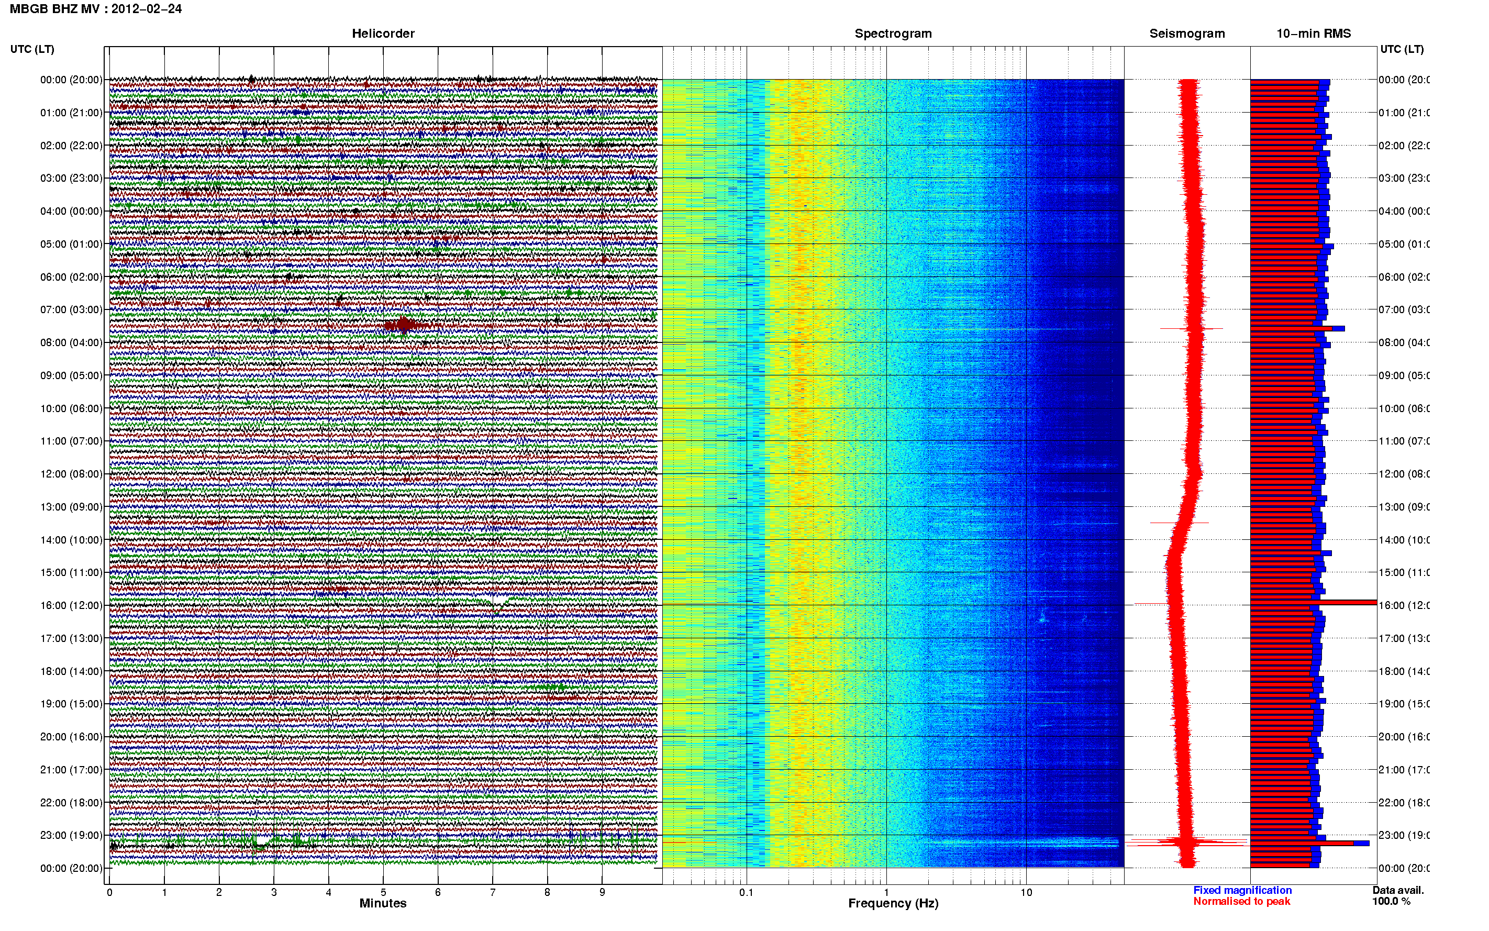Click the Minutes axis title under the helicorder
1489x931 pixels.
tap(383, 903)
